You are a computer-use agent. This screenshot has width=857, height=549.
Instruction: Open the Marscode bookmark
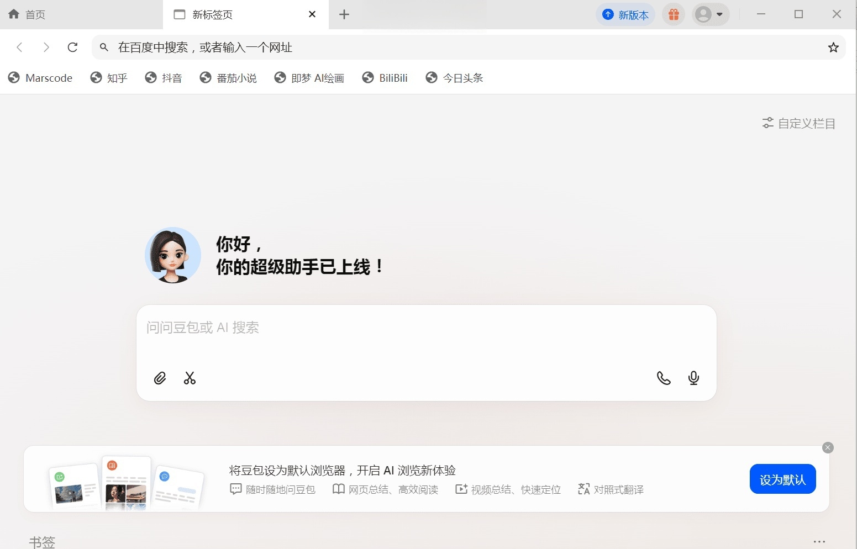point(40,78)
